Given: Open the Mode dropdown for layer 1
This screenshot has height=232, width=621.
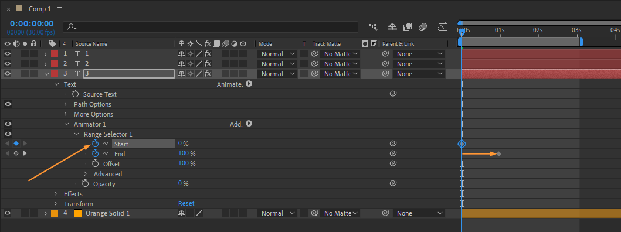Looking at the screenshot, I should (x=277, y=54).
